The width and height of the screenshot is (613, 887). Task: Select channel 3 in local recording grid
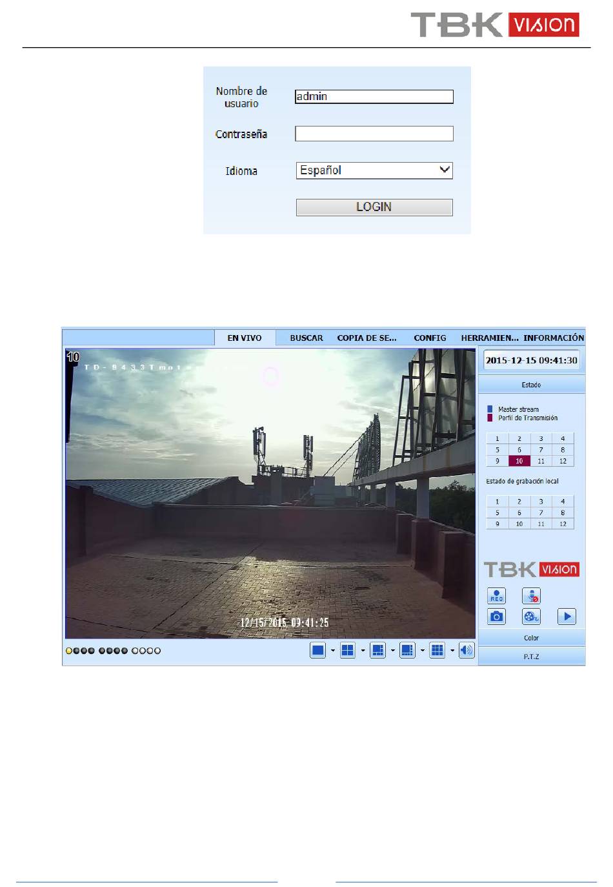point(541,502)
